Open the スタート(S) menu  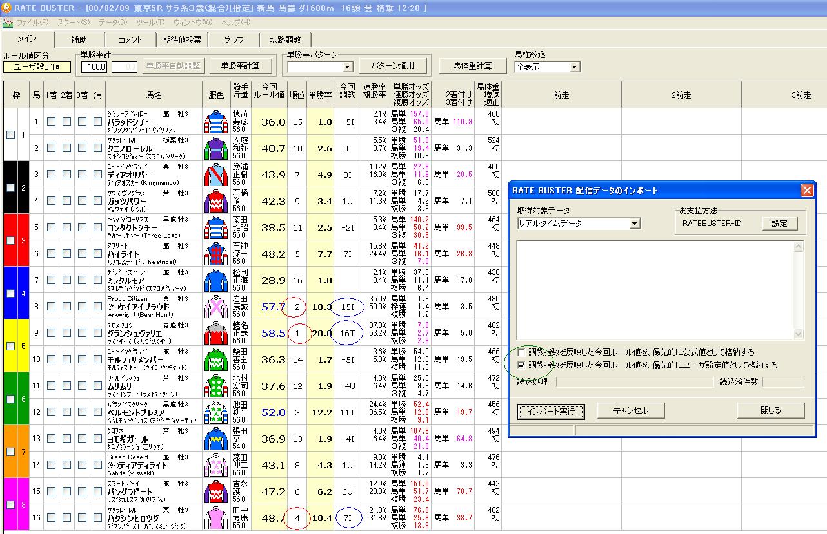click(74, 23)
